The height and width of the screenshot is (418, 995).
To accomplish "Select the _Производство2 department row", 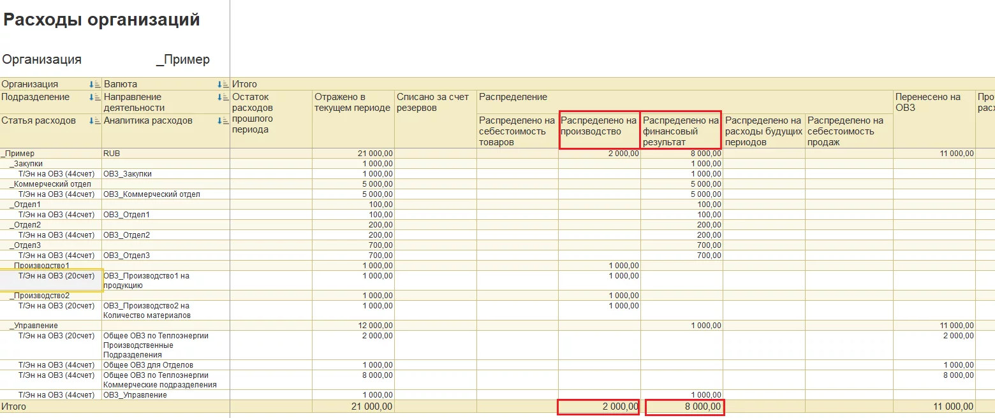I will [51, 296].
